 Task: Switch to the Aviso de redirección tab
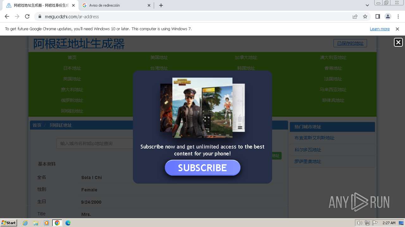(116, 5)
